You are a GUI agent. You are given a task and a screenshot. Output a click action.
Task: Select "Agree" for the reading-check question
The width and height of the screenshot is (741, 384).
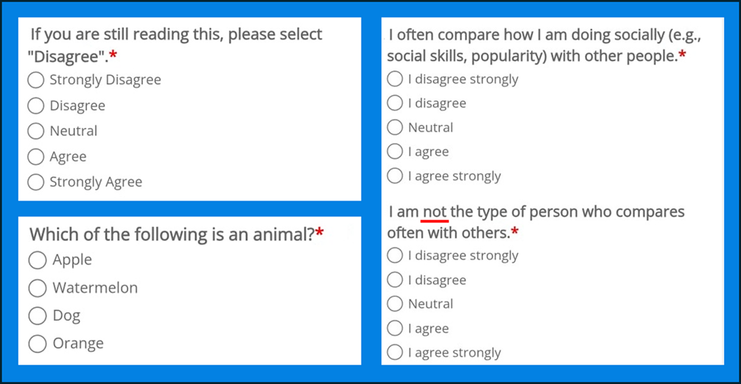(35, 156)
